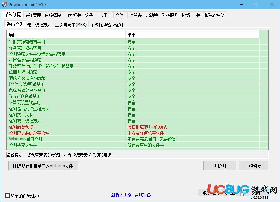Select the 开始菜单上的关闭计算机选项被禁用 row

coord(133,66)
